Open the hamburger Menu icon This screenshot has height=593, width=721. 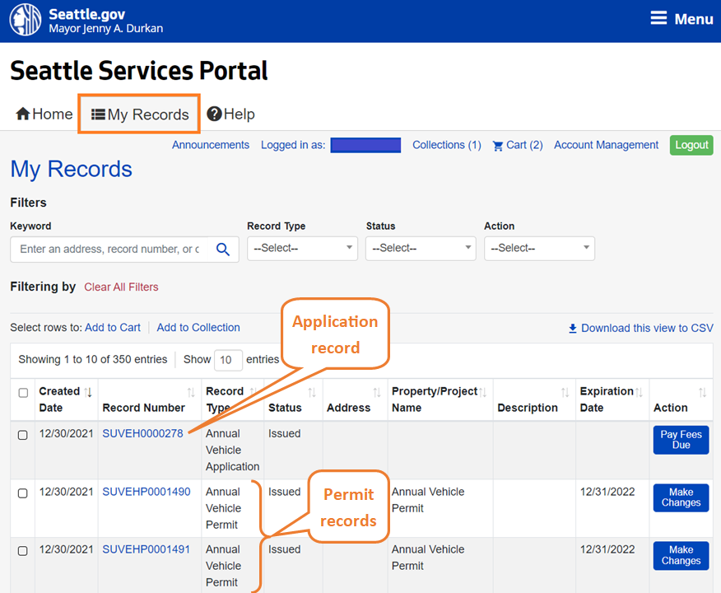pyautogui.click(x=658, y=19)
